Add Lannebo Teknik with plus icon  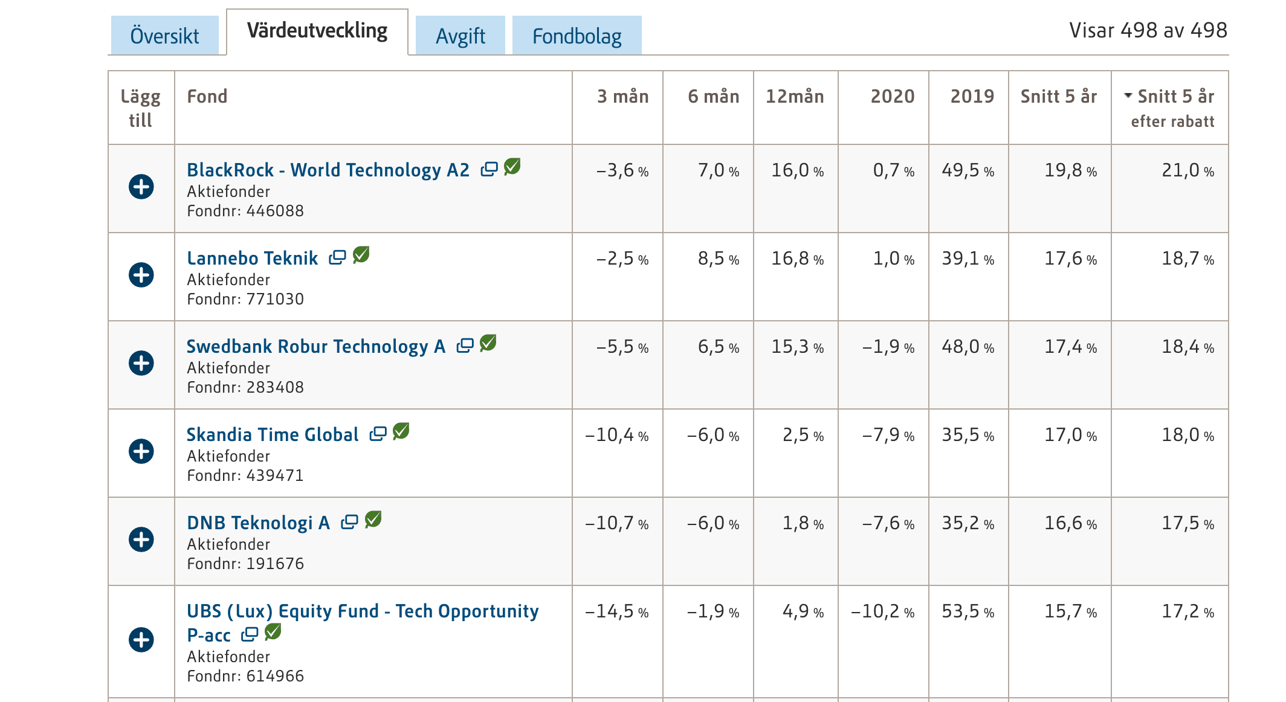tap(141, 275)
